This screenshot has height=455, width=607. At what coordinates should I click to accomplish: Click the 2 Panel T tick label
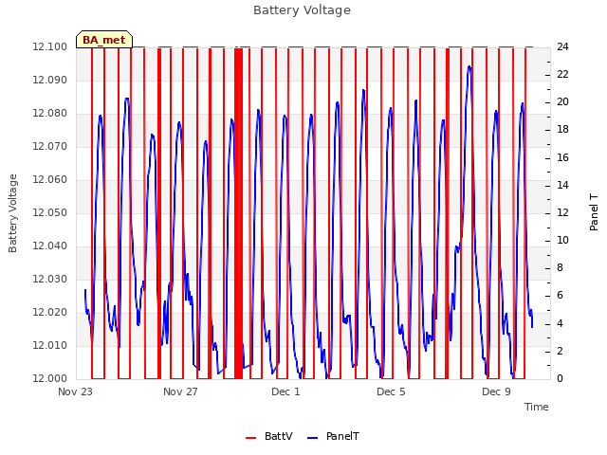tap(560, 351)
